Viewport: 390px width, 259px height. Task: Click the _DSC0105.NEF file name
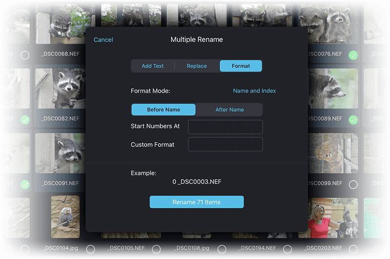(x=126, y=248)
